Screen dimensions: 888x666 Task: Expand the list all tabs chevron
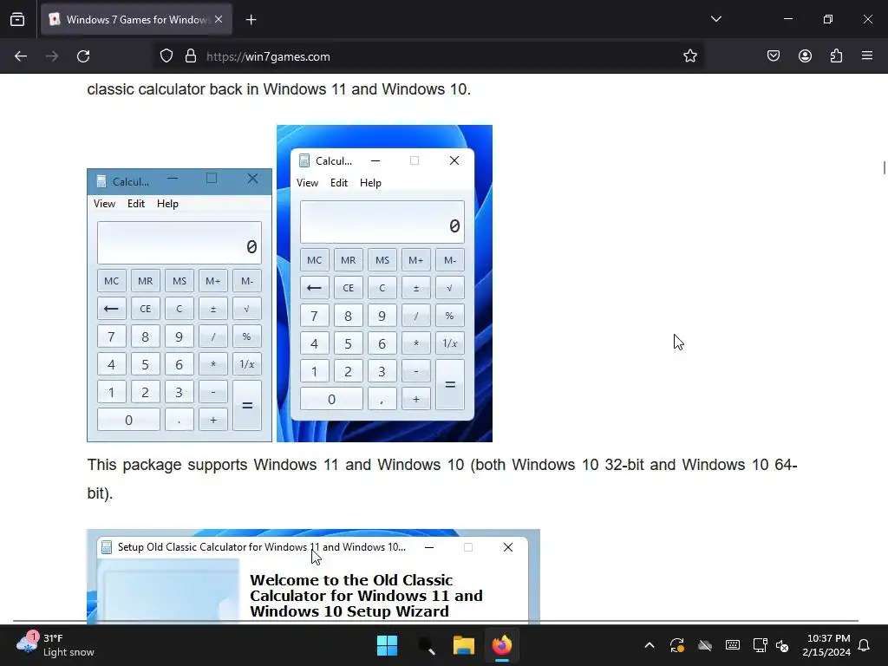715,19
